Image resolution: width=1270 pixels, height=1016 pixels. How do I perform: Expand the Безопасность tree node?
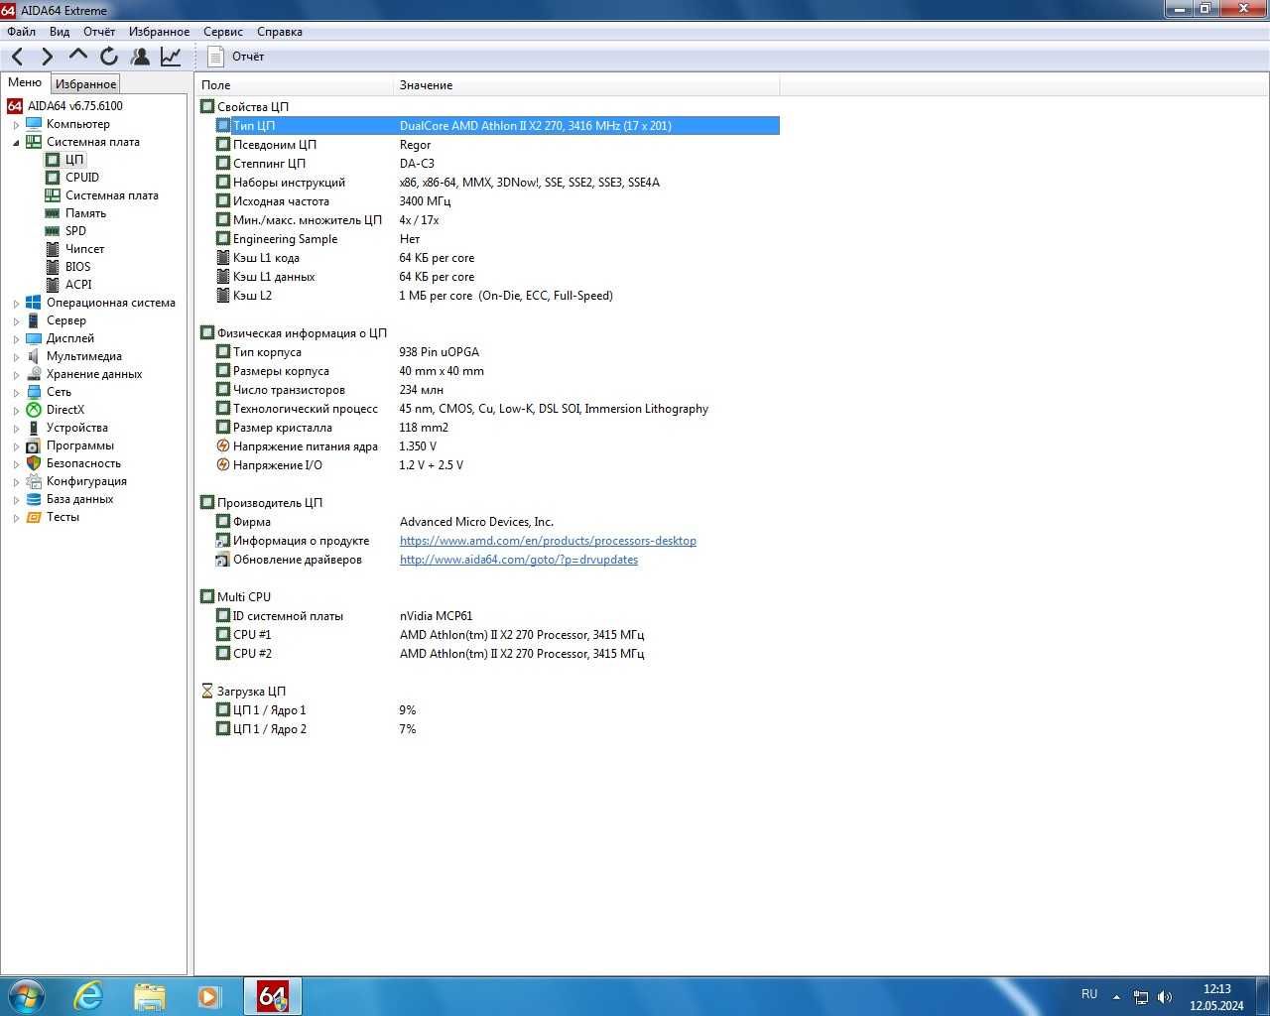pos(16,463)
